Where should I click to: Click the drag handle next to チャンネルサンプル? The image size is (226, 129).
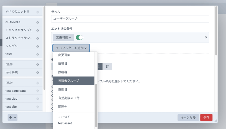coord(38,30)
